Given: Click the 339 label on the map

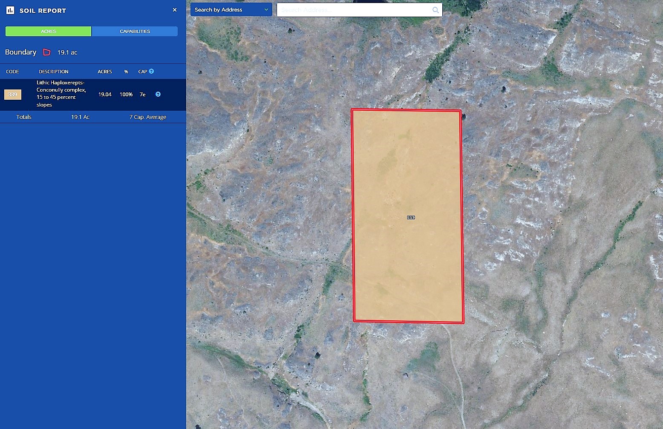Looking at the screenshot, I should 411,217.
